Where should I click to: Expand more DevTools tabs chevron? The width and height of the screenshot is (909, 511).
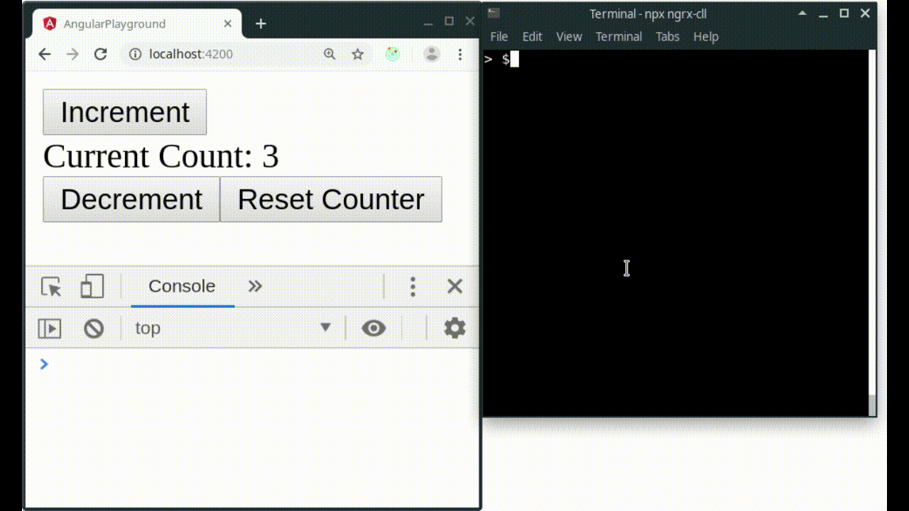tap(255, 286)
